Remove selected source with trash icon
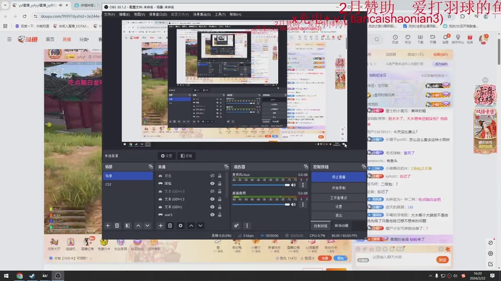The image size is (501, 281). 170,225
